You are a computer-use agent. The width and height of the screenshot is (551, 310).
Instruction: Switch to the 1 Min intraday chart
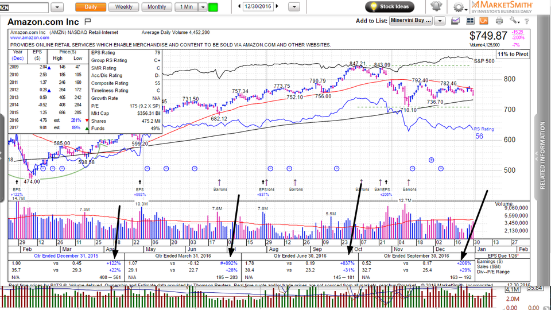click(187, 7)
